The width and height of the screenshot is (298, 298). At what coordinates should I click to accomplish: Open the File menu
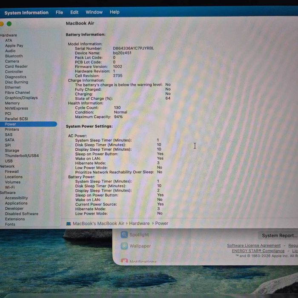coord(59,12)
